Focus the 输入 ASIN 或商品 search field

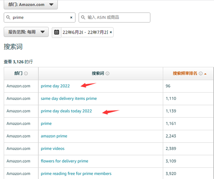(114, 17)
